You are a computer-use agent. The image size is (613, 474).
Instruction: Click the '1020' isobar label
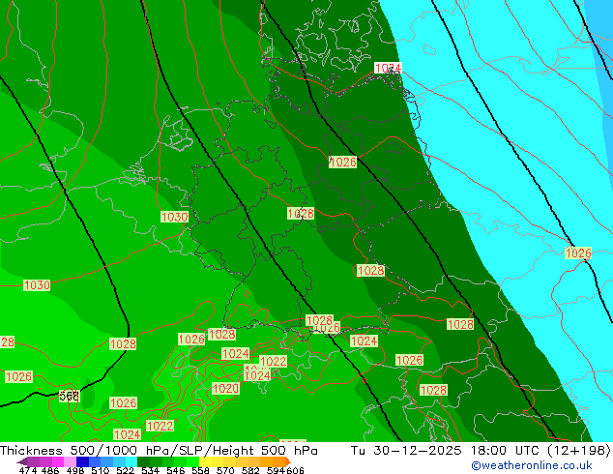pyautogui.click(x=225, y=388)
